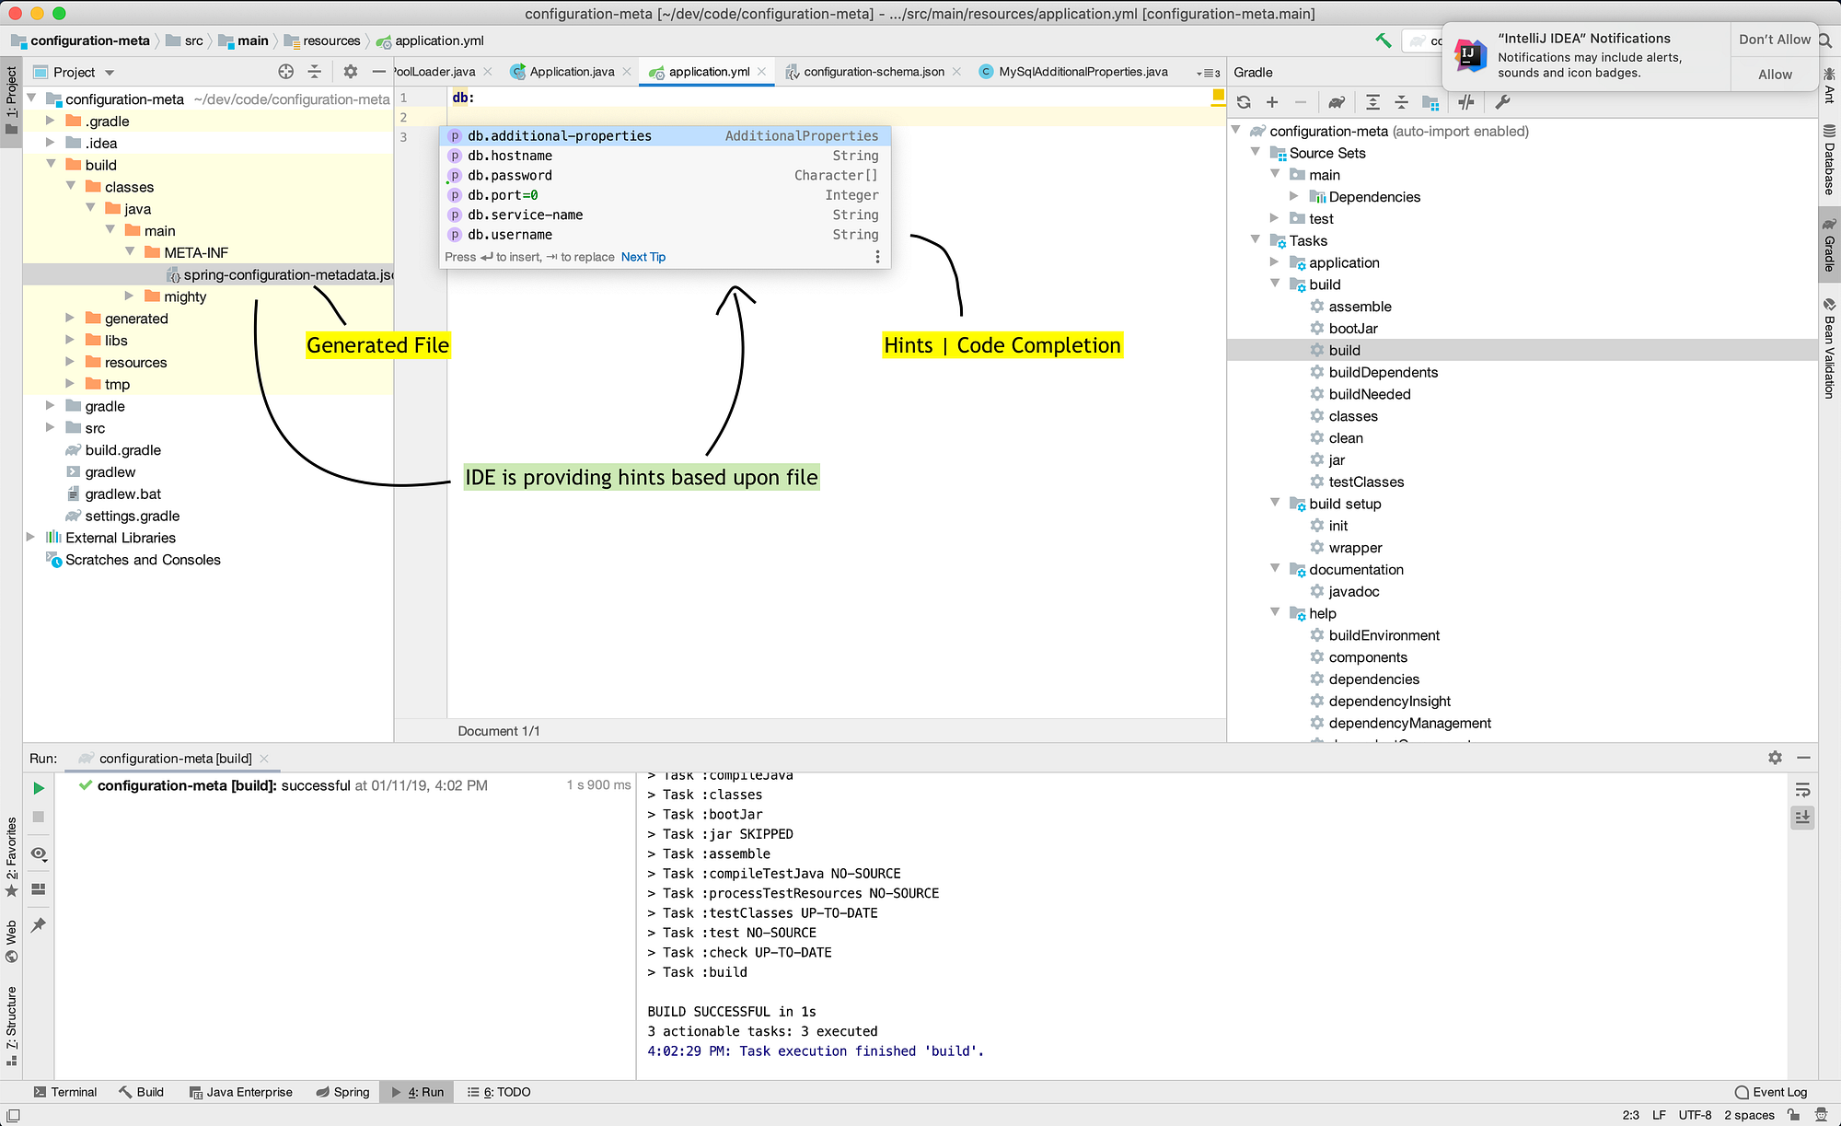Collapse the help tasks group
This screenshot has height=1126, width=1841.
click(1275, 612)
